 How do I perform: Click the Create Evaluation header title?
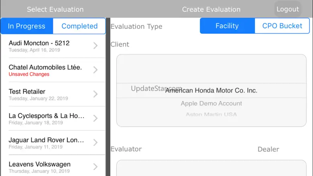click(x=211, y=9)
